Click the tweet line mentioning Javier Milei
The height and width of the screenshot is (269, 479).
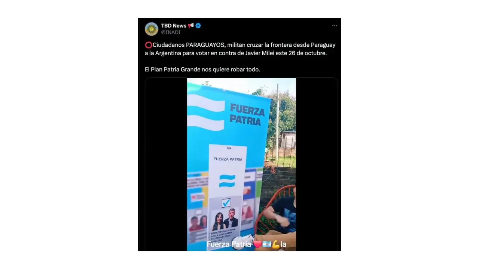coord(236,53)
